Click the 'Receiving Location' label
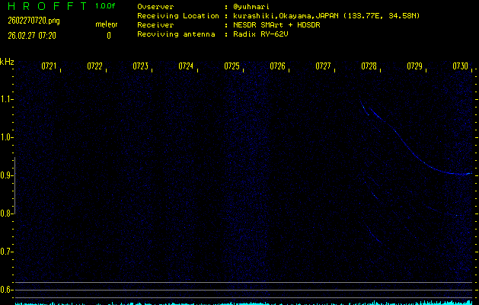The height and width of the screenshot is (305, 479). 178,16
